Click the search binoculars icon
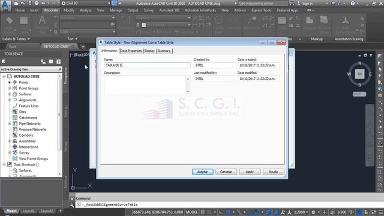Screen dimensions: 384x216 pyautogui.click(x=292, y=4)
